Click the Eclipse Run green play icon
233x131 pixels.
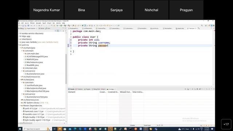[x=61, y=25]
